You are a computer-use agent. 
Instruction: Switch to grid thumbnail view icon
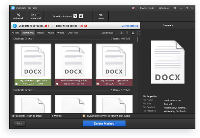(133, 33)
